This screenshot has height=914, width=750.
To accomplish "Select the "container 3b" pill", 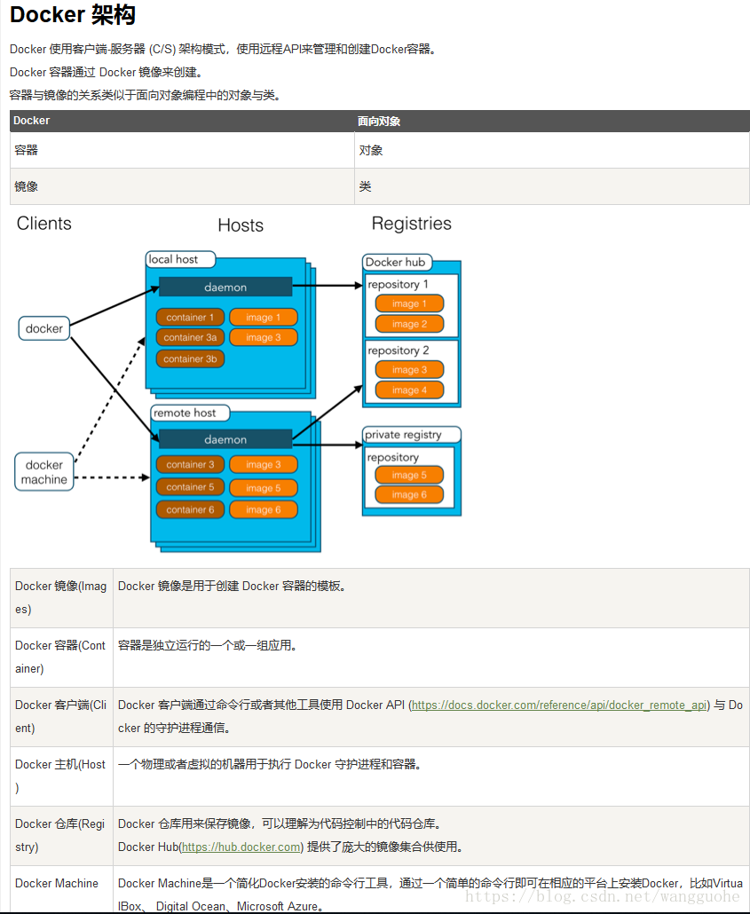I will [x=190, y=359].
